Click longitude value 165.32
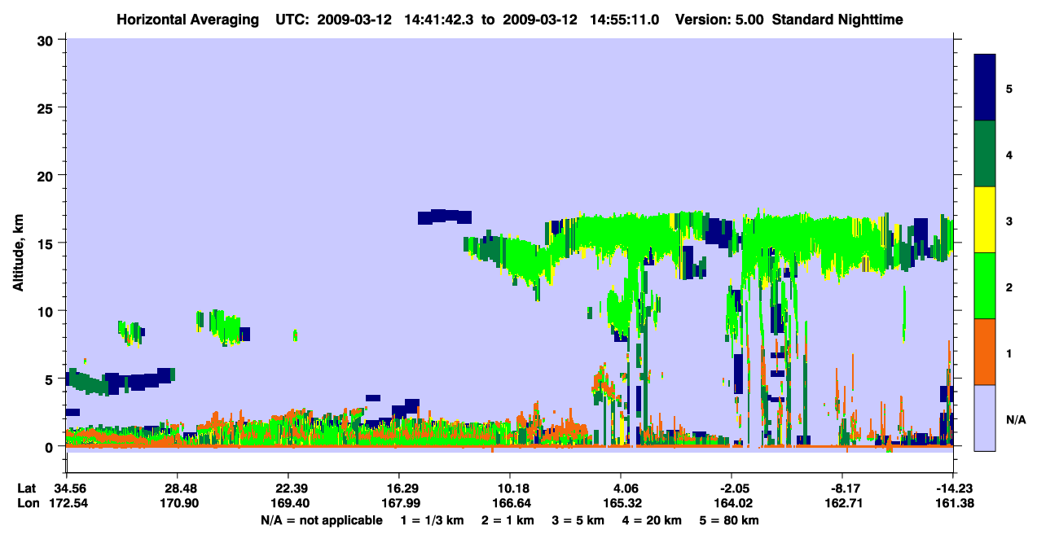The image size is (1059, 543). [x=621, y=503]
